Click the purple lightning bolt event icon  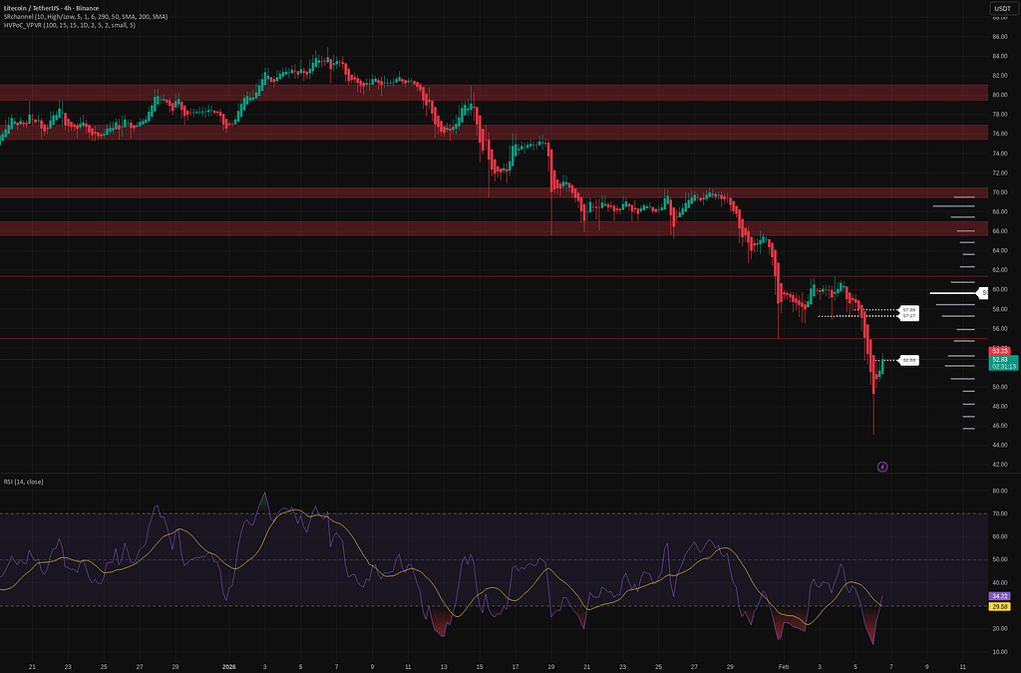[881, 466]
